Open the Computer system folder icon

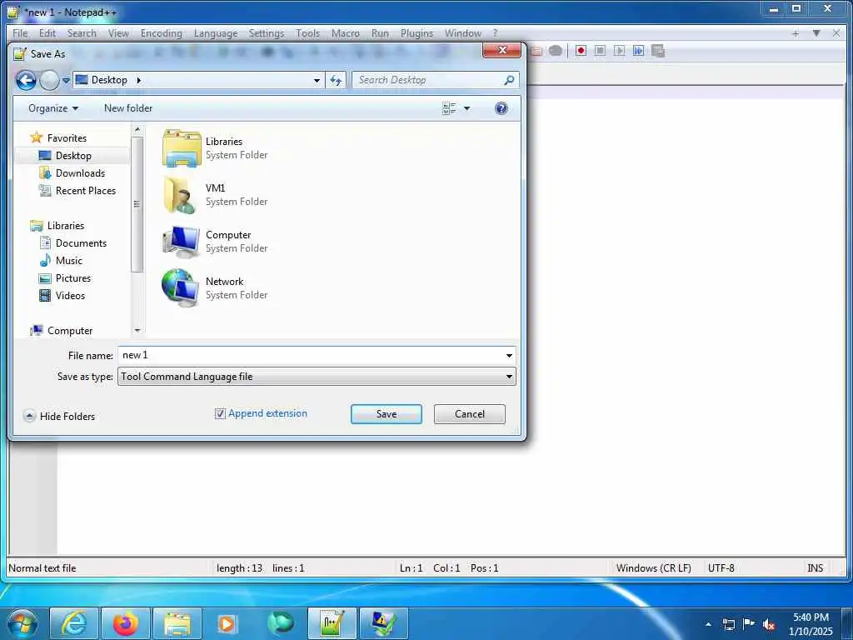(181, 242)
